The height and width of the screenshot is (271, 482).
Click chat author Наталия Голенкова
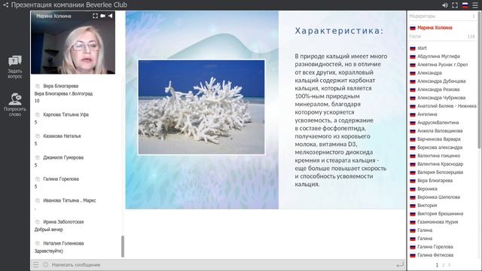coord(63,243)
